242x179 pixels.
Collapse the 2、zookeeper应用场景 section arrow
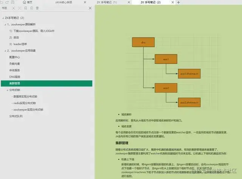click(5, 51)
